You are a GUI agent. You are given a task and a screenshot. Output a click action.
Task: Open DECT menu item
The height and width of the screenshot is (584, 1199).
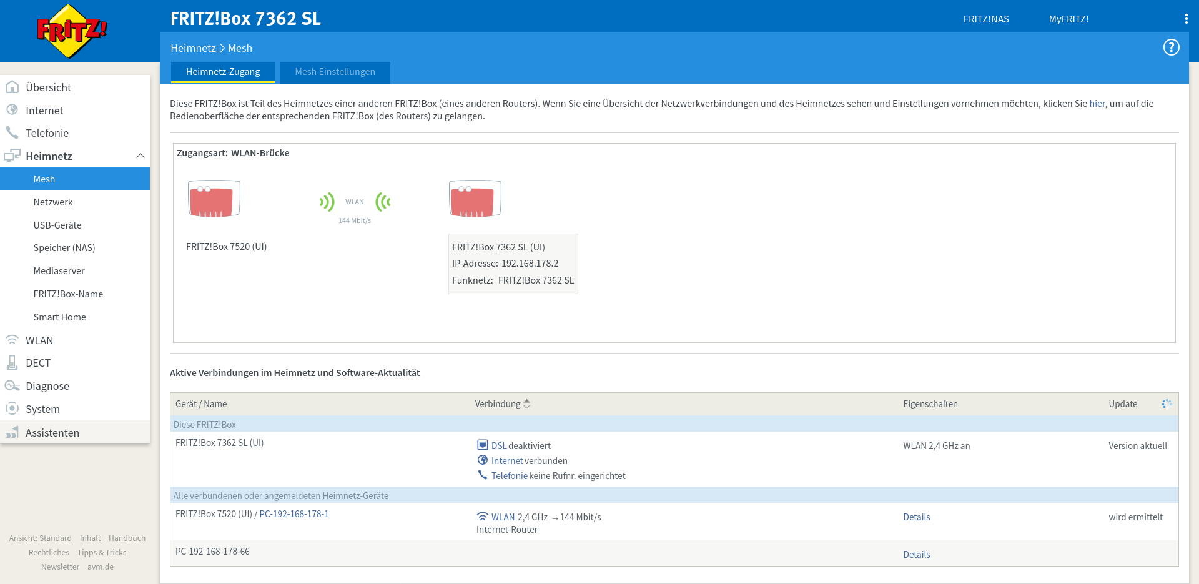[75, 363]
